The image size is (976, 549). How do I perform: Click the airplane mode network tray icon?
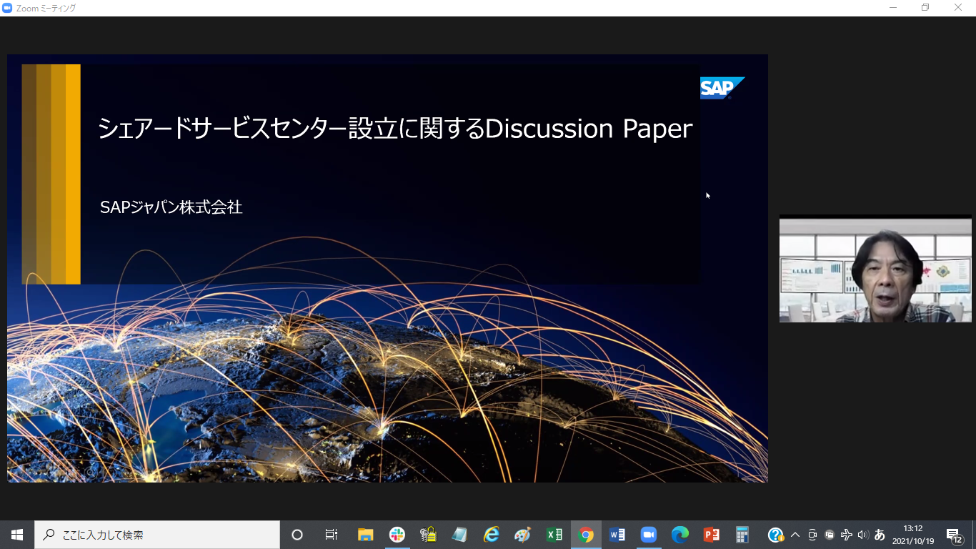(847, 535)
